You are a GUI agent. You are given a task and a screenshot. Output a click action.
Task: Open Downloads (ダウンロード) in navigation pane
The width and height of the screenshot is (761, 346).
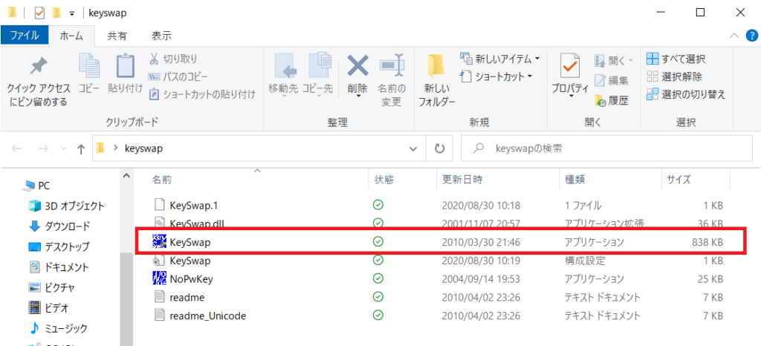59,226
